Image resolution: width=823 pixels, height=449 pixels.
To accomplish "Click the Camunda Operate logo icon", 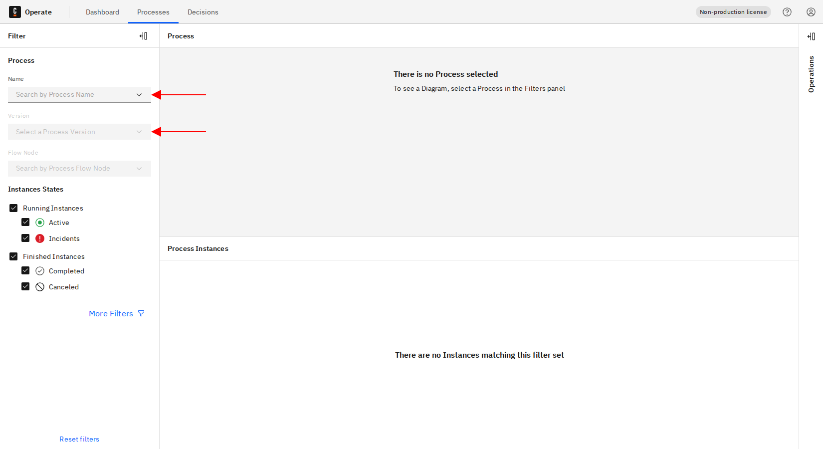I will 15,12.
